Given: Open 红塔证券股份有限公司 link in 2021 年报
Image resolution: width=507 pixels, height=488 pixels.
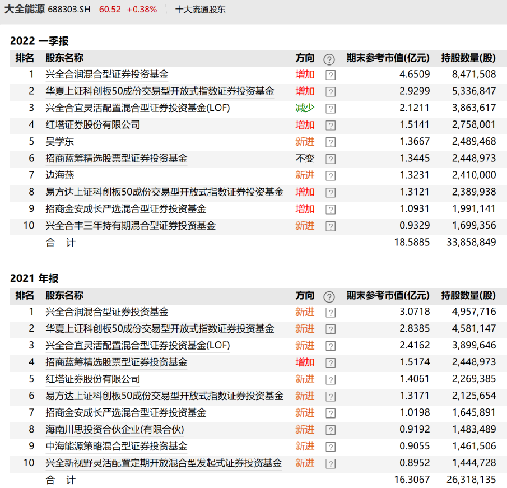Looking at the screenshot, I should (93, 379).
